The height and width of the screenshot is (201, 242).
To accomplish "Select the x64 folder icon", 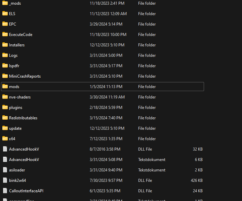I will pyautogui.click(x=5, y=139).
